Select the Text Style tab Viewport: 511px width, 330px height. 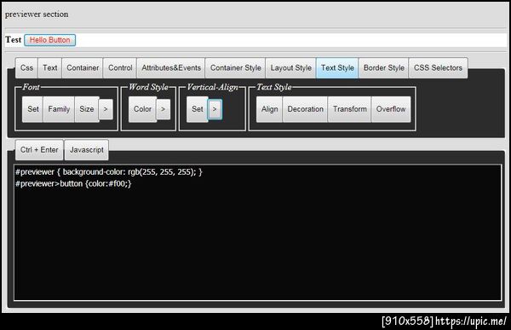tap(337, 68)
